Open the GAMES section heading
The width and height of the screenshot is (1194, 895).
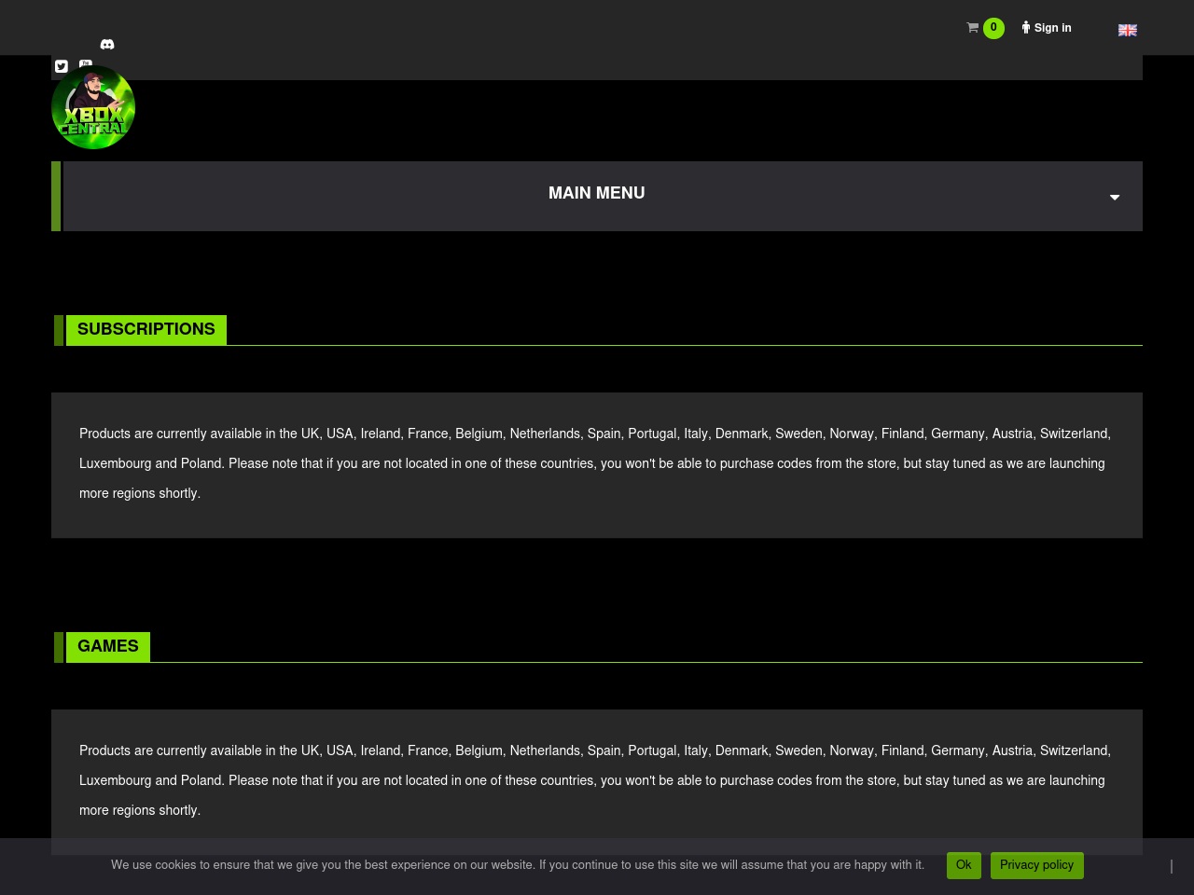pos(108,646)
